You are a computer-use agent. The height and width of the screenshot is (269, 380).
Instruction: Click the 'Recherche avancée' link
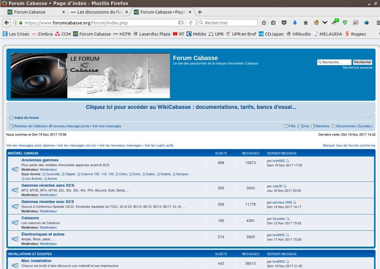click(357, 68)
